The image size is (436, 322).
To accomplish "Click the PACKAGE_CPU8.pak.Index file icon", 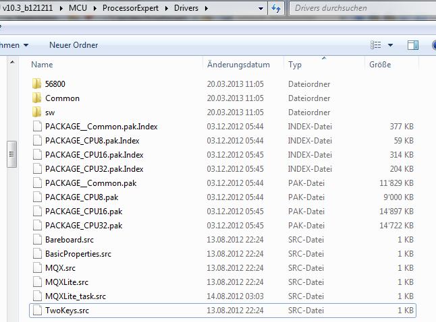I will coord(37,141).
